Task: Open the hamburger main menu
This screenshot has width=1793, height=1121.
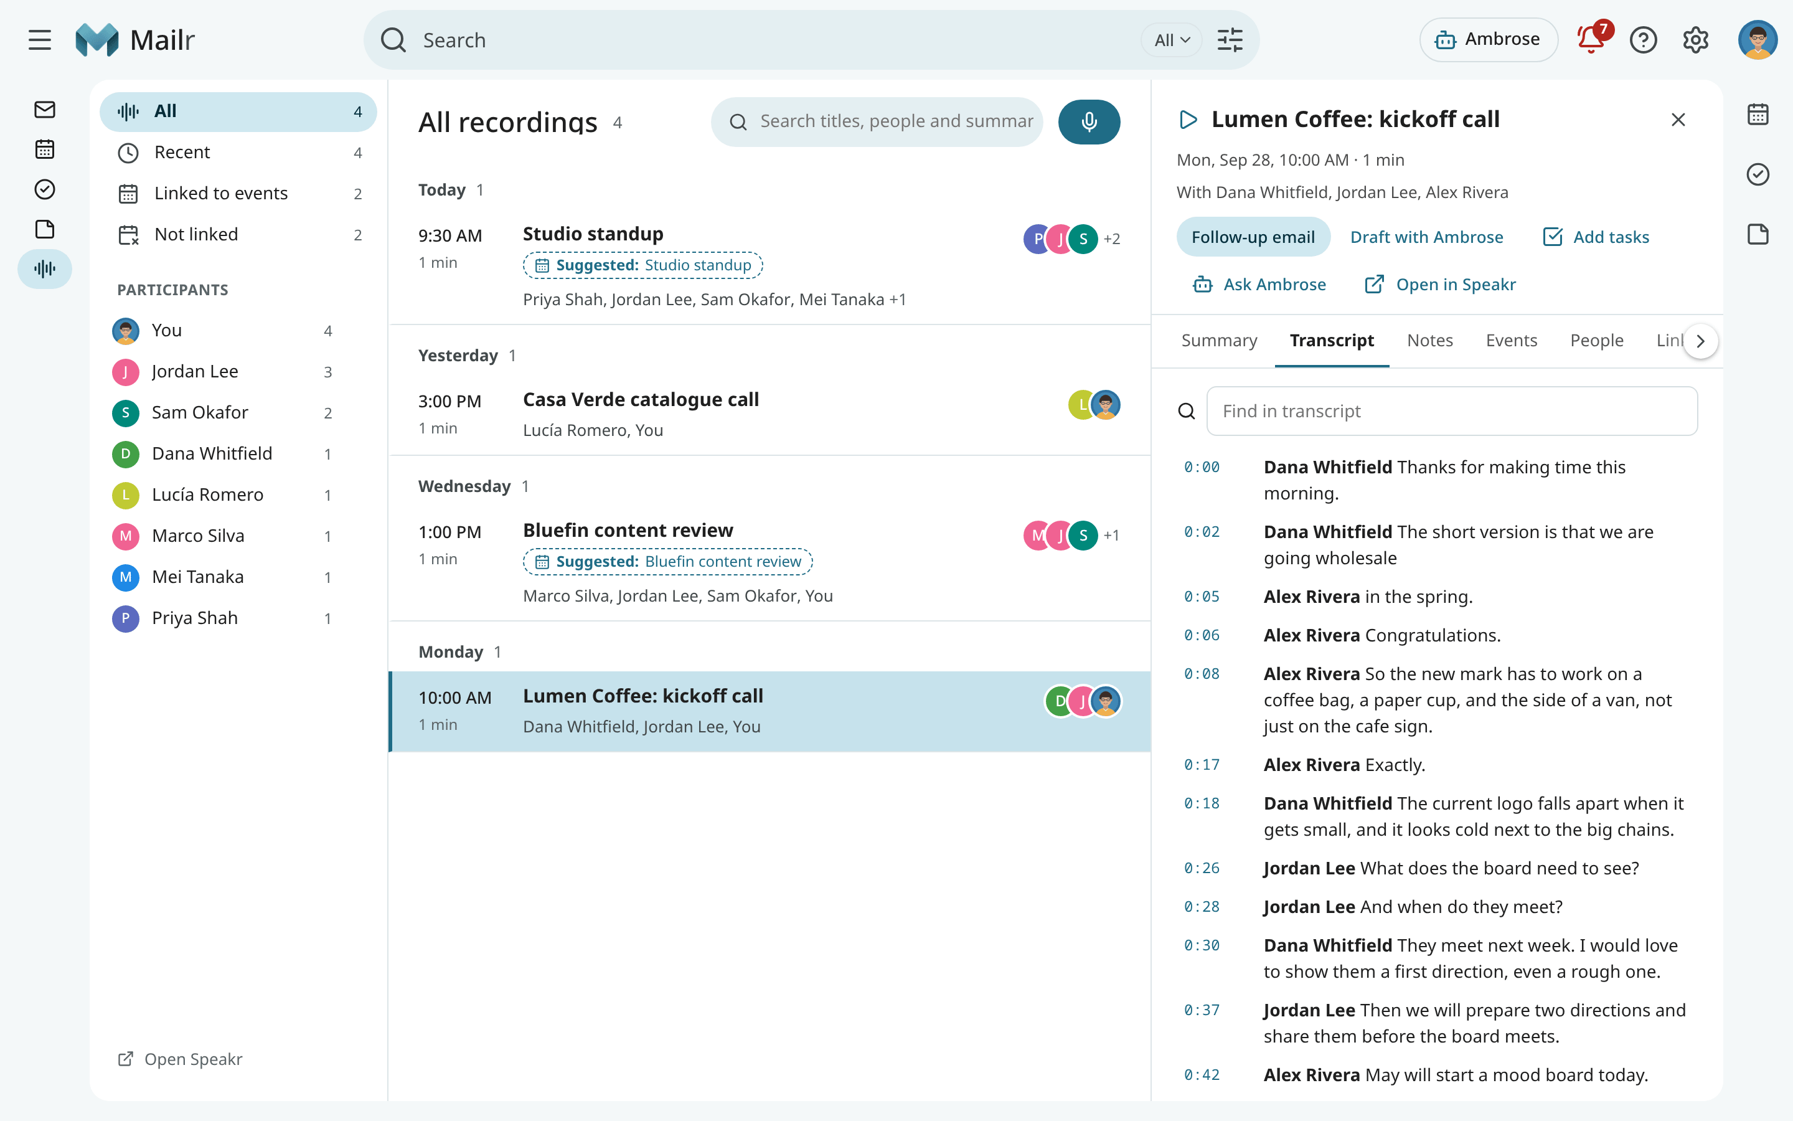Action: pyautogui.click(x=40, y=40)
